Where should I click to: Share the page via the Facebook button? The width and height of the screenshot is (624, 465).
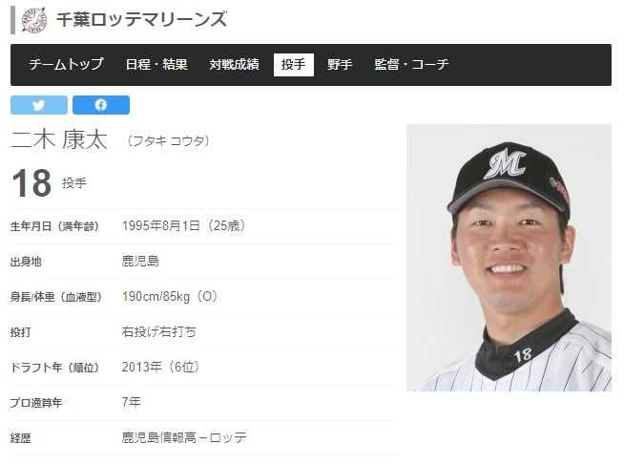point(101,105)
